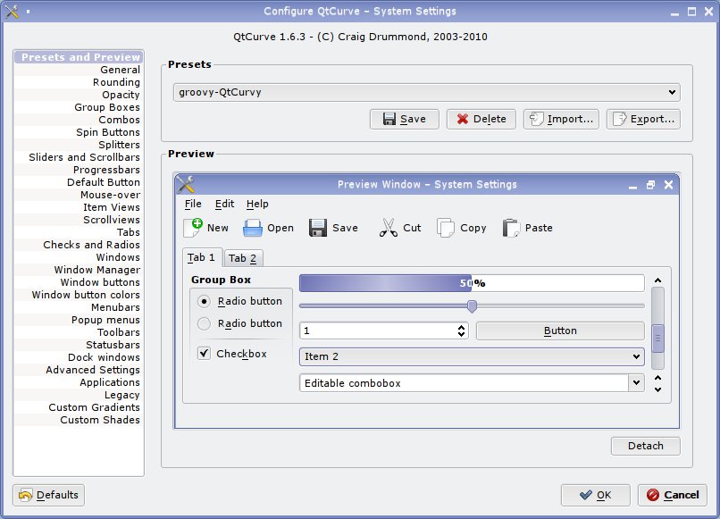Click the 50% progress bar
The width and height of the screenshot is (720, 519).
(472, 283)
